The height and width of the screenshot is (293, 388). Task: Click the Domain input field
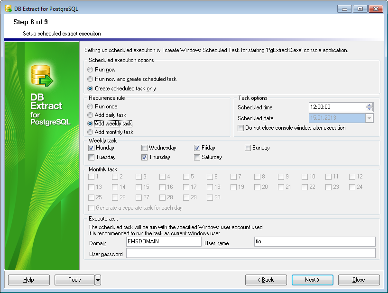tap(164, 242)
